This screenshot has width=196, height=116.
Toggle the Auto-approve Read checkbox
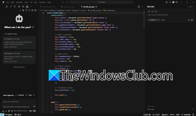point(27,95)
